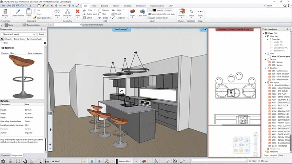Open the Layer walk tool
Screen dimensions: 292x164
(x=142, y=11)
